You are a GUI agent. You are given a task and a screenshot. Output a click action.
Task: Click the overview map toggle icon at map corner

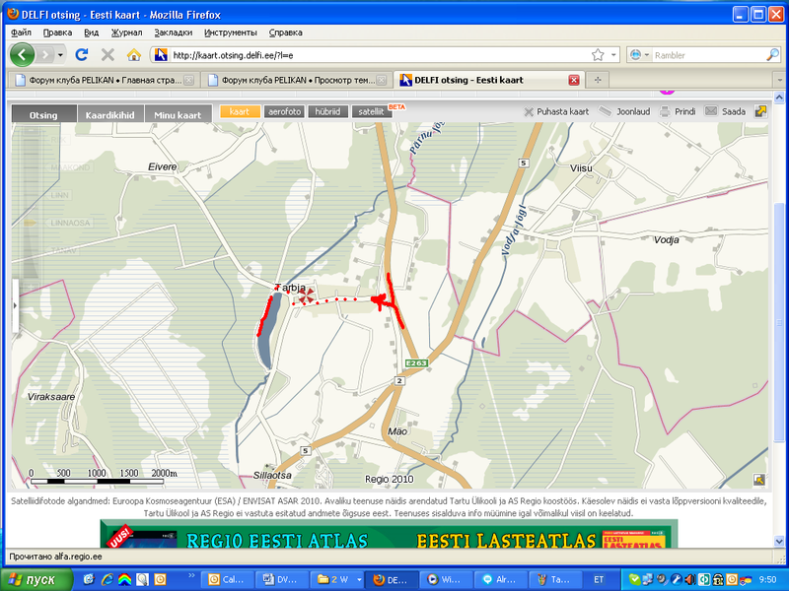tap(759, 480)
